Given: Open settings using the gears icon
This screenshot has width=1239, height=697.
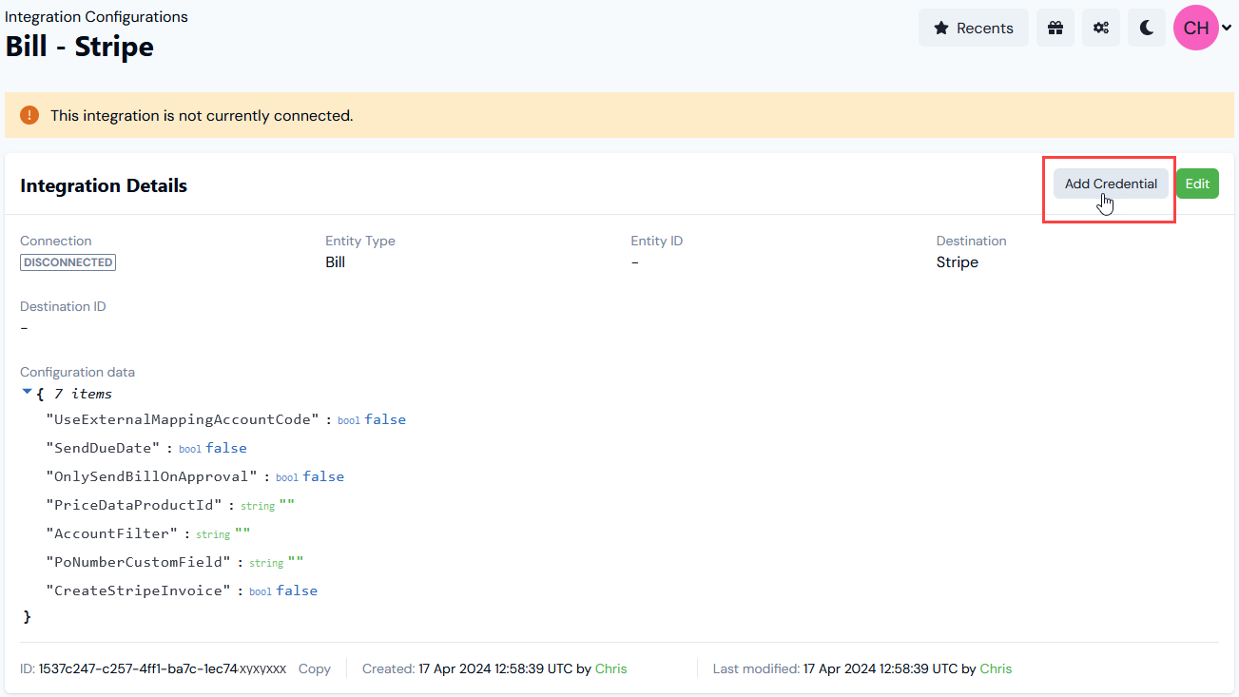Looking at the screenshot, I should pos(1100,28).
